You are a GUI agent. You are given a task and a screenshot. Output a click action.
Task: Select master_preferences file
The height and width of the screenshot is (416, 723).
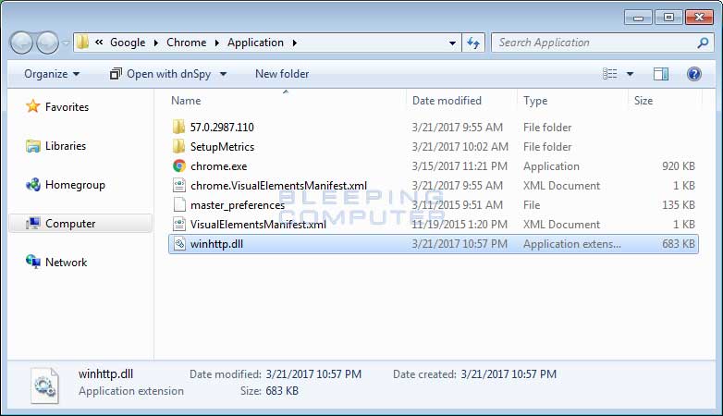click(238, 205)
